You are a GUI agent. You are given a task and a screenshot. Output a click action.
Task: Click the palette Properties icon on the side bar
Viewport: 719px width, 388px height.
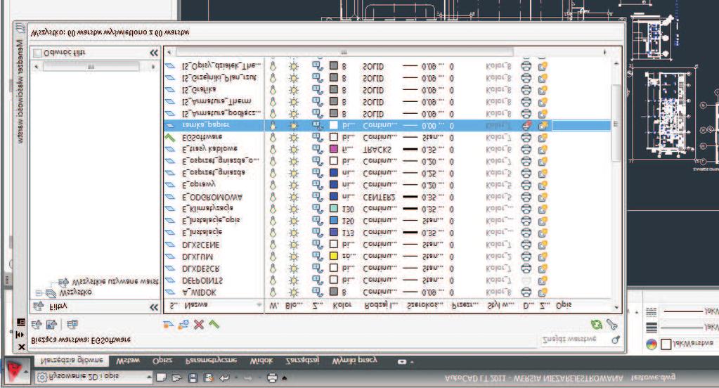coord(20,322)
